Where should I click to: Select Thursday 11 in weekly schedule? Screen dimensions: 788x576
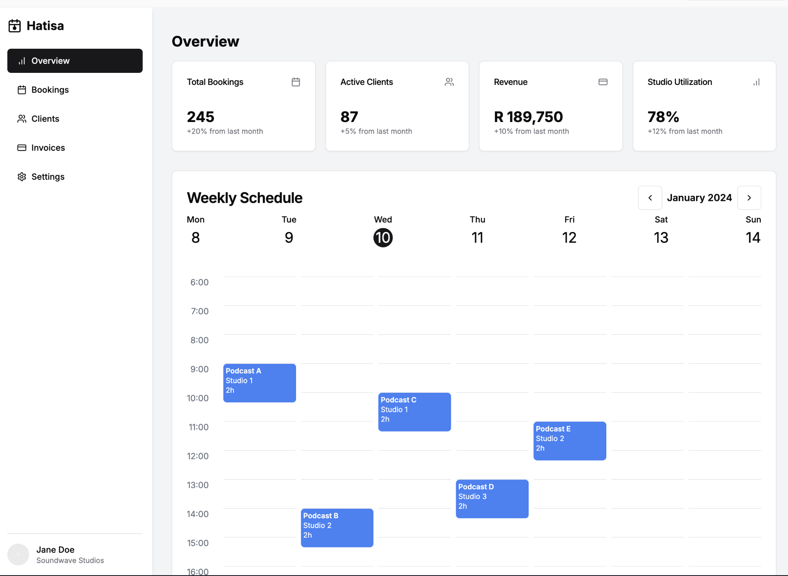click(477, 232)
